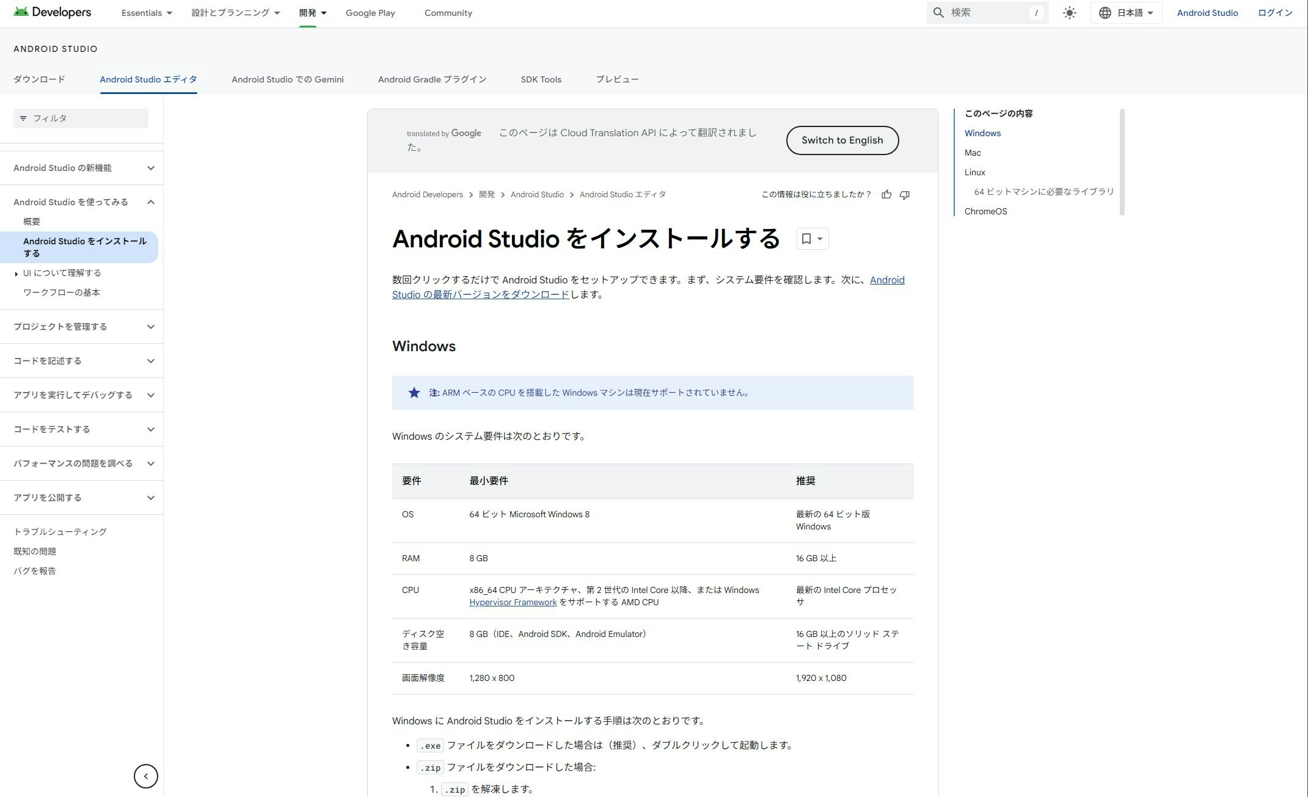Click the filter icon in the sidebar
Image resolution: width=1308 pixels, height=797 pixels.
tap(23, 118)
